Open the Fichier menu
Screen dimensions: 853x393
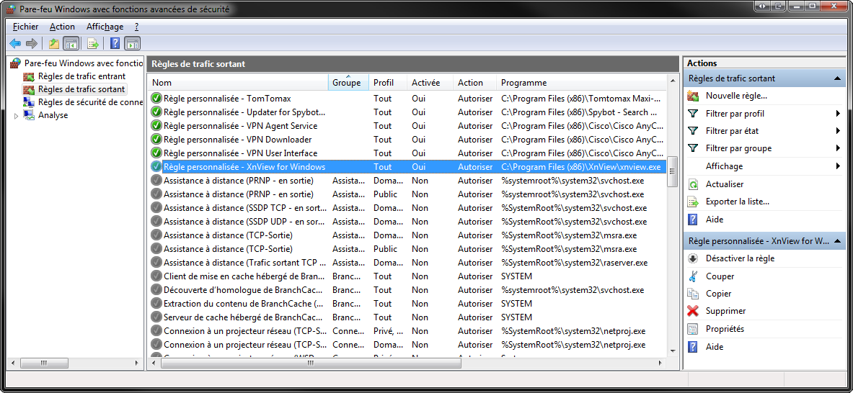[25, 27]
